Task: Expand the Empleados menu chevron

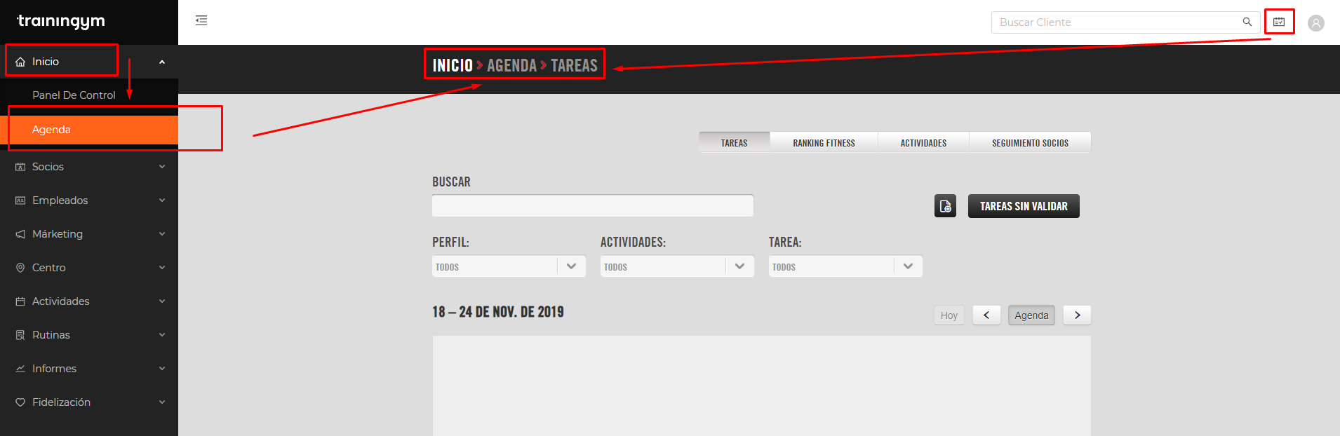Action: (x=162, y=200)
